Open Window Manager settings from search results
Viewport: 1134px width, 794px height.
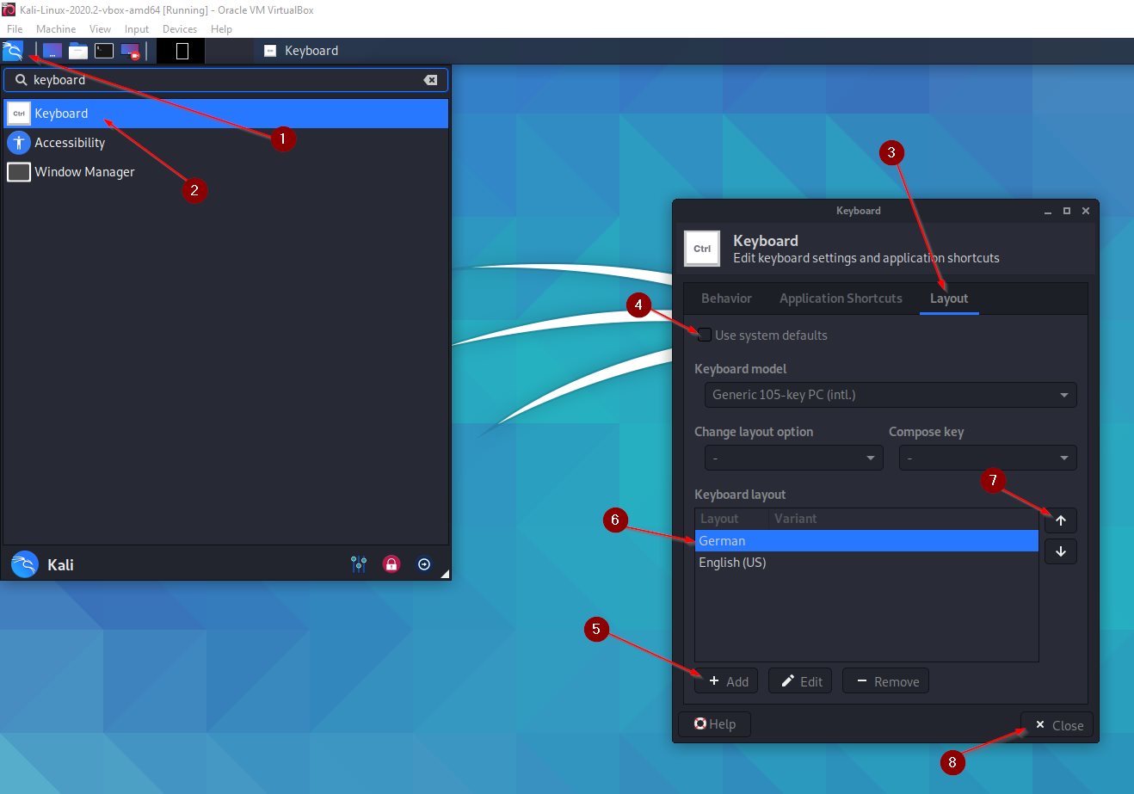point(83,172)
